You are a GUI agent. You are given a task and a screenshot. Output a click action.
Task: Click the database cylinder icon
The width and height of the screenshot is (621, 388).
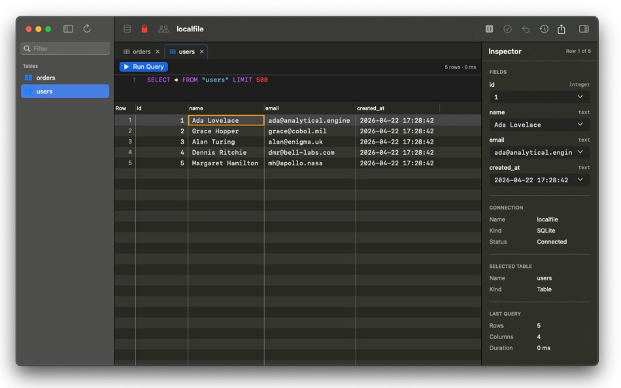click(x=127, y=29)
